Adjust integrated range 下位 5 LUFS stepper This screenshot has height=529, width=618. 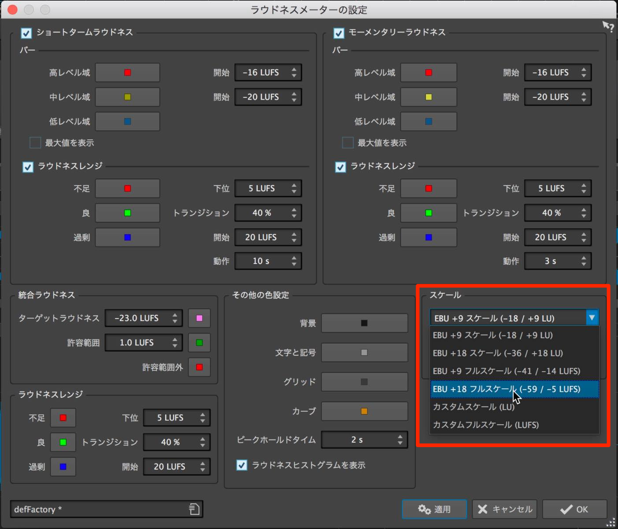coord(202,418)
